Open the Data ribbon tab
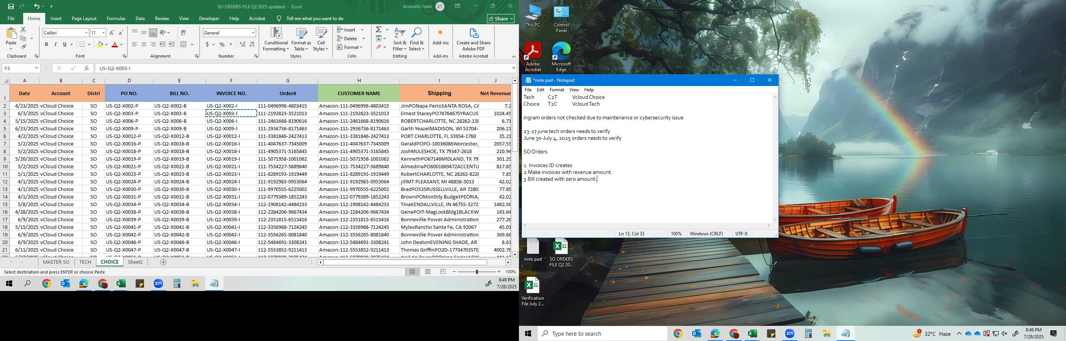Screen dimensions: 1066x341 click(x=140, y=19)
